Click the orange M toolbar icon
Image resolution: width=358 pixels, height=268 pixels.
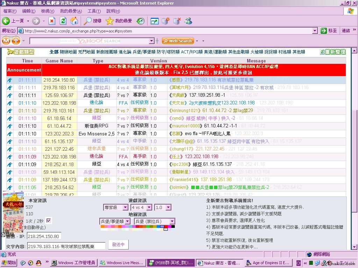(x=6, y=41)
